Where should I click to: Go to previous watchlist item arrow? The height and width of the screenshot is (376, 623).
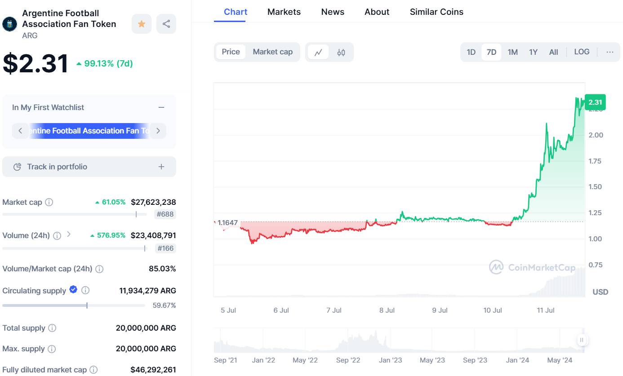(20, 131)
